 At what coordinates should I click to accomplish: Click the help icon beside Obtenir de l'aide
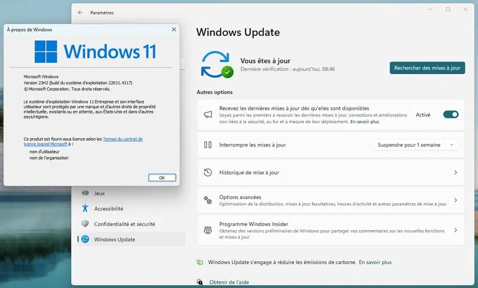coord(200,282)
